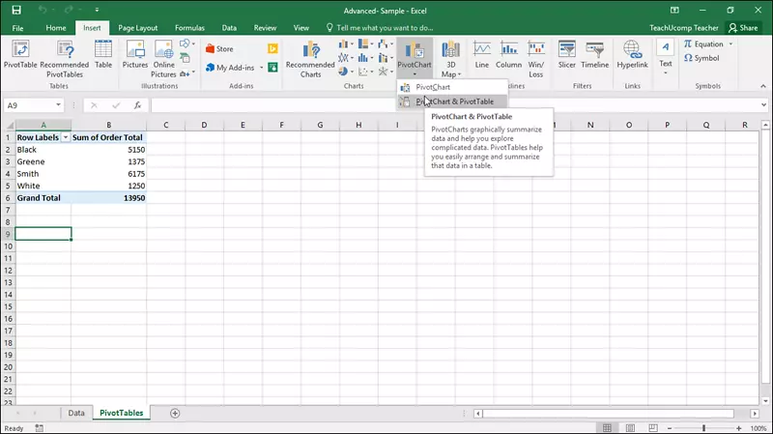The height and width of the screenshot is (434, 773).
Task: Insert a Line sparkline
Action: point(481,54)
